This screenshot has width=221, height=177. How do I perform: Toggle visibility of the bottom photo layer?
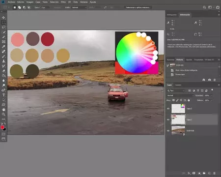pos(168,131)
